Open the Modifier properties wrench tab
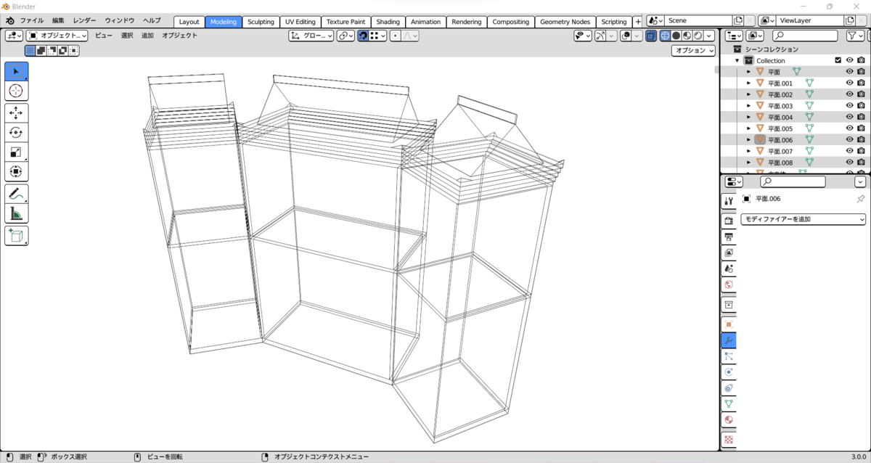 click(x=729, y=340)
